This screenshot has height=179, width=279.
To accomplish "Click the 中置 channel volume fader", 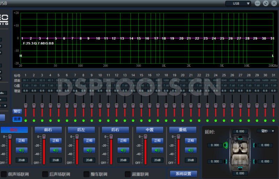I will click(x=145, y=137).
